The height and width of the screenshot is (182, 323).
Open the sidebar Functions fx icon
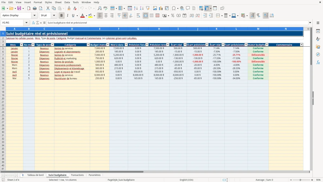click(x=318, y=62)
